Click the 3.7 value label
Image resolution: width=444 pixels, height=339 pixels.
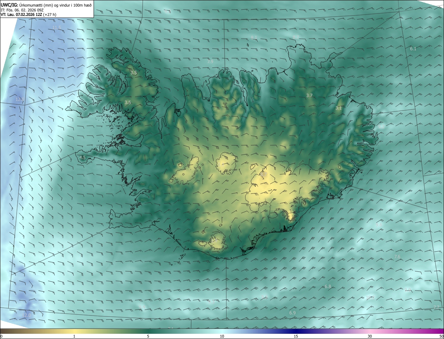click(310, 95)
